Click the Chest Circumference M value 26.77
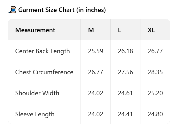The width and height of the screenshot is (174, 127). click(95, 72)
